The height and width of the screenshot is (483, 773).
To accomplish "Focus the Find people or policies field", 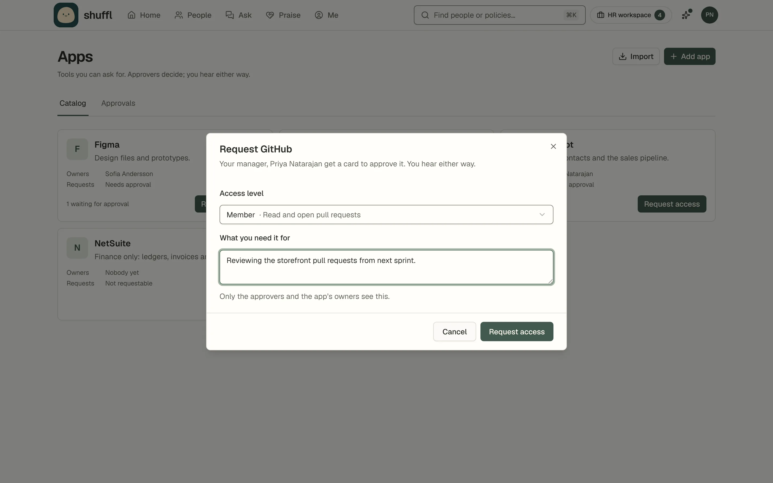I will [499, 15].
